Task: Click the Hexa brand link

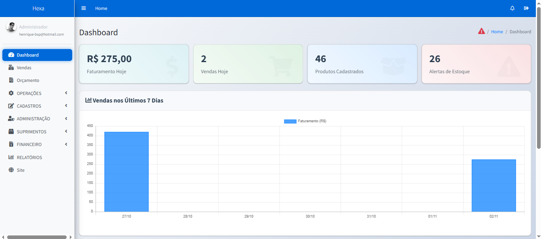Action: (38, 8)
